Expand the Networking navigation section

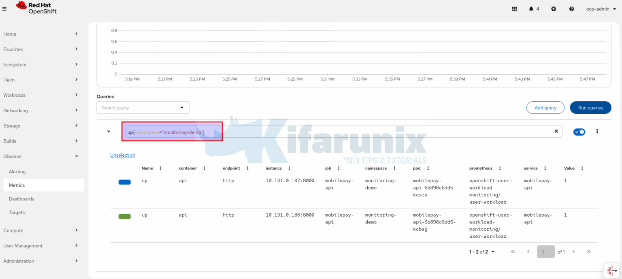tap(40, 111)
